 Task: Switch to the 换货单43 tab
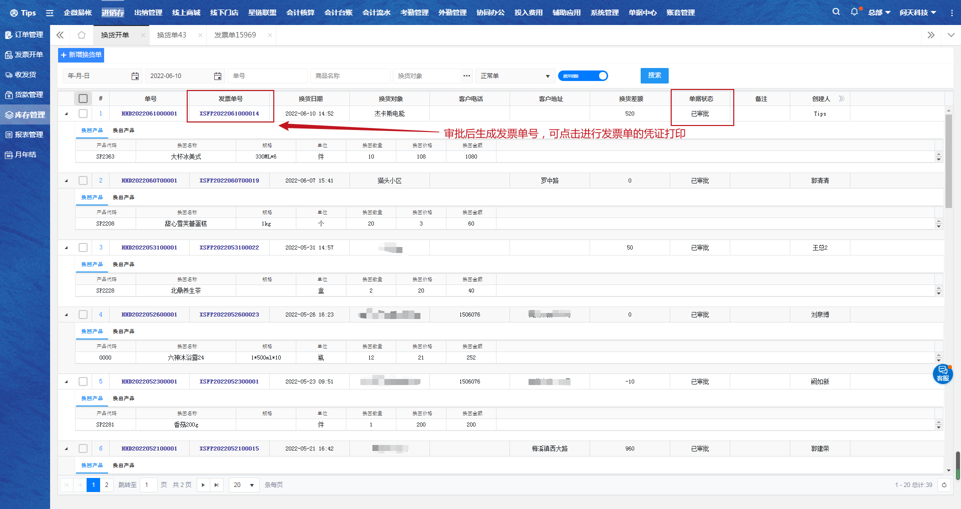click(172, 35)
